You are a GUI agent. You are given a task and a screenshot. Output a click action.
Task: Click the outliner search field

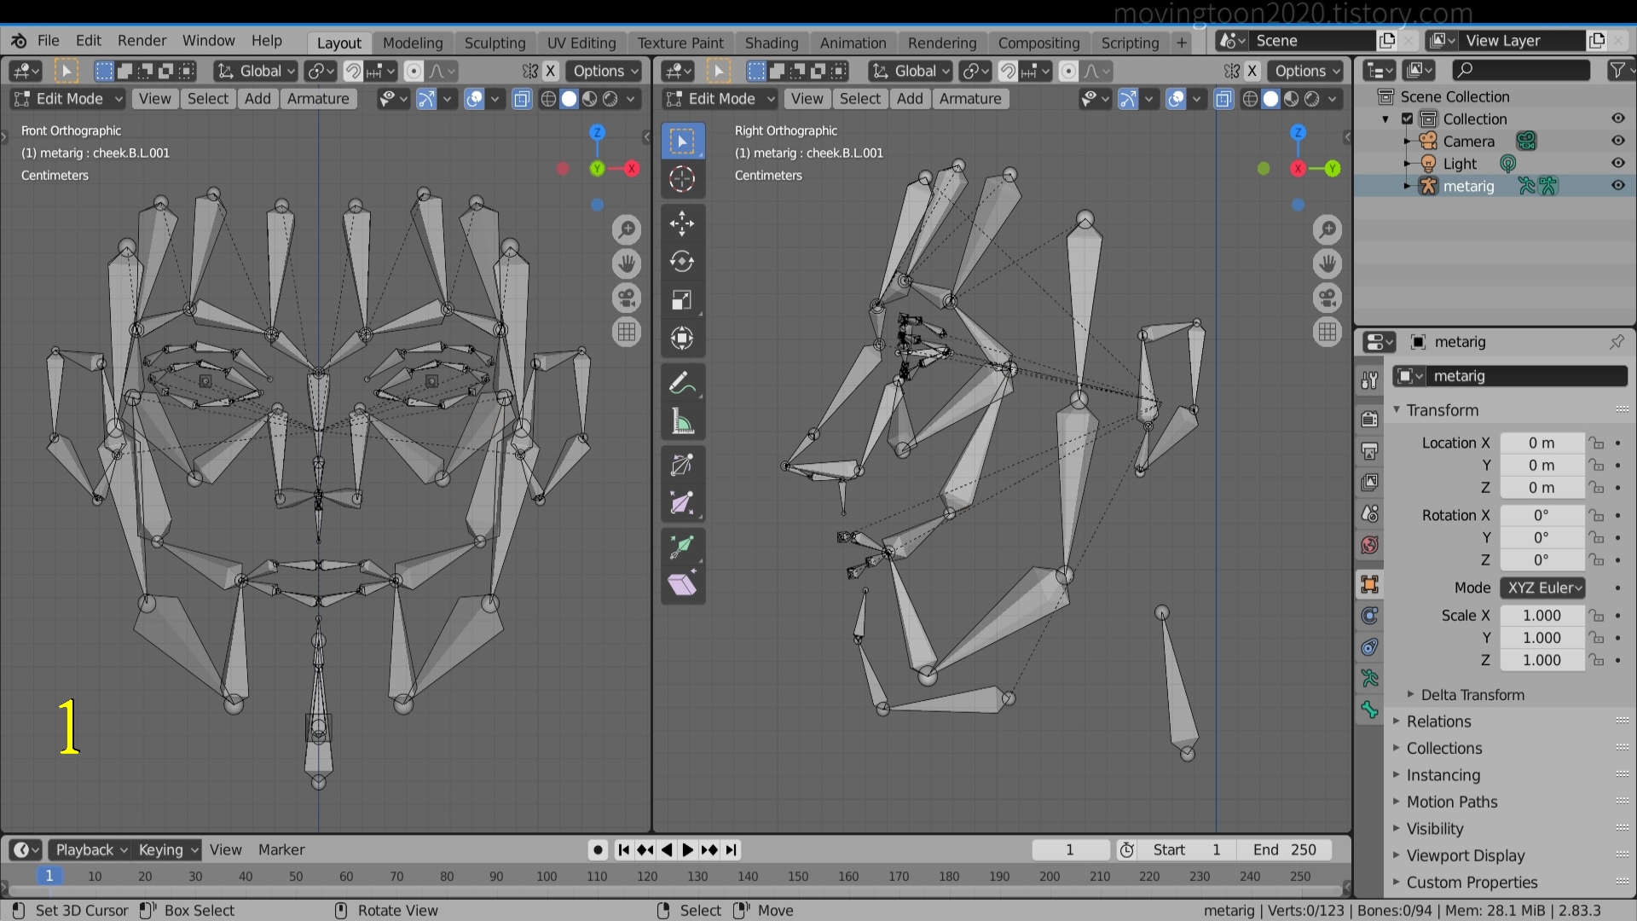pyautogui.click(x=1521, y=70)
